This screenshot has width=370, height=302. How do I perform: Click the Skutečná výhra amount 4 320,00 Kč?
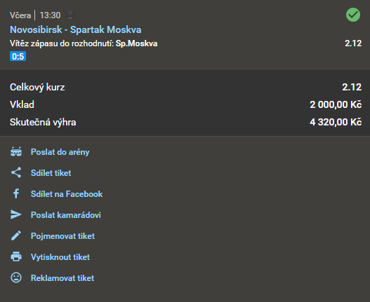tap(336, 122)
